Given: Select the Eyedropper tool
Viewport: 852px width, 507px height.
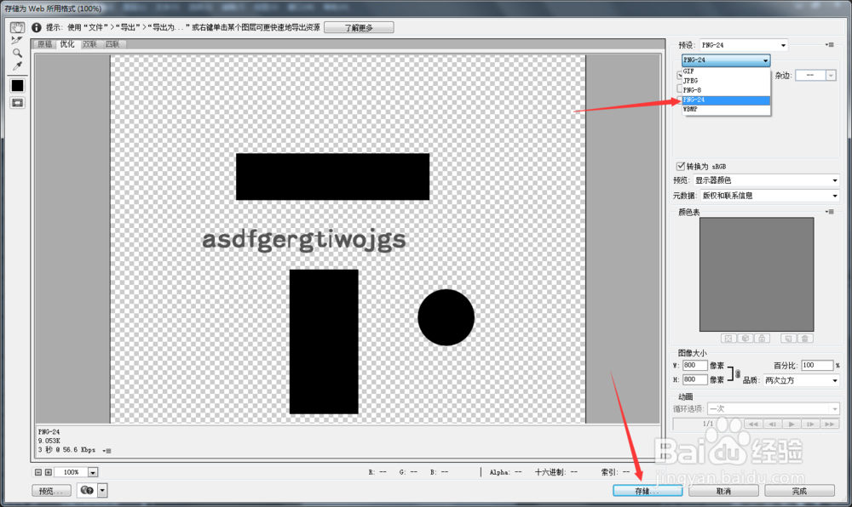Looking at the screenshot, I should [x=17, y=66].
